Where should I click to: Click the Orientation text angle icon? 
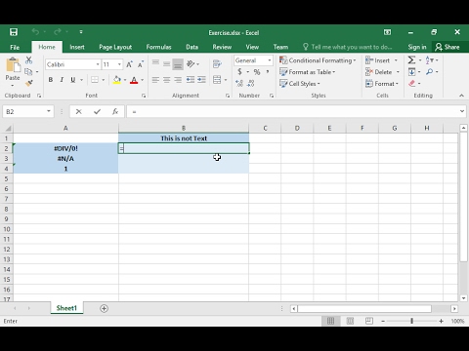191,64
